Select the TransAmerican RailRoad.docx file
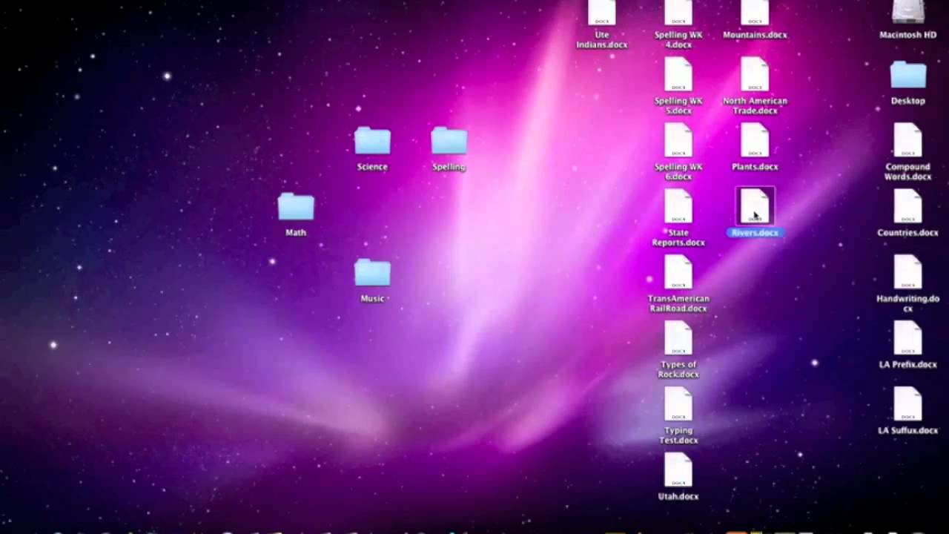Image resolution: width=949 pixels, height=534 pixels. (678, 273)
